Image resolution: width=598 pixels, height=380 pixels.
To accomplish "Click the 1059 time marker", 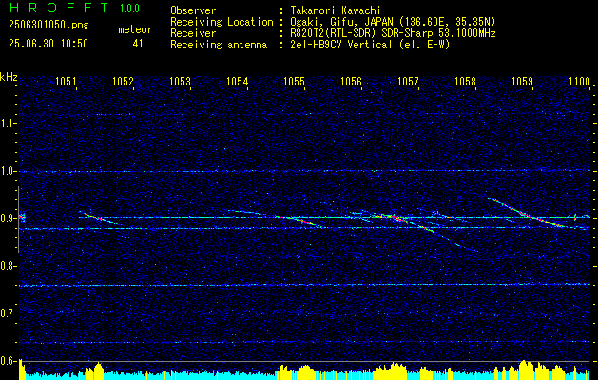I will (x=522, y=81).
